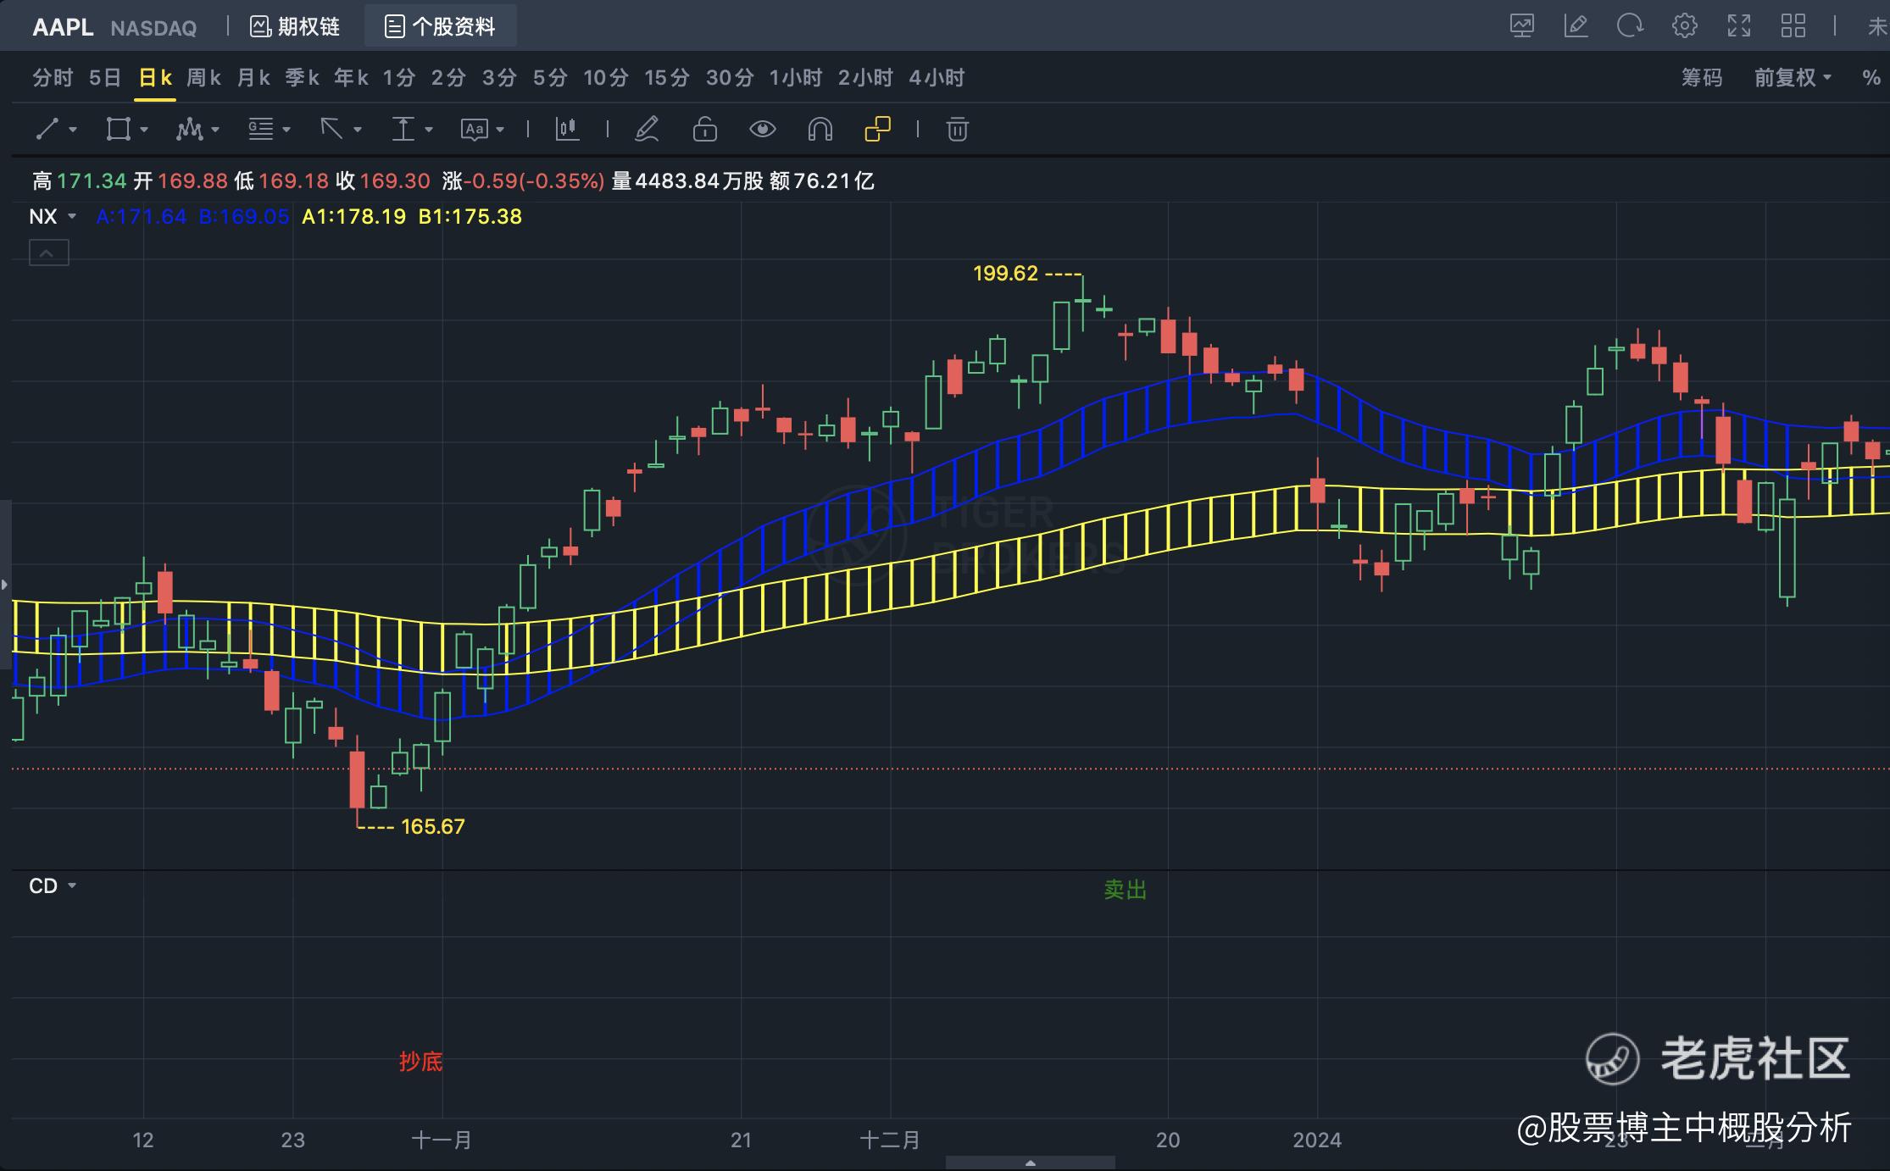
Task: Toggle drawings visibility with eye icon
Action: pos(762,129)
